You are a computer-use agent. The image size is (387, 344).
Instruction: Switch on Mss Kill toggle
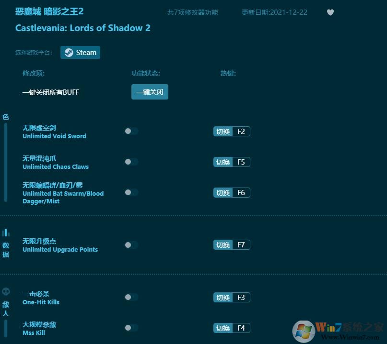point(130,328)
